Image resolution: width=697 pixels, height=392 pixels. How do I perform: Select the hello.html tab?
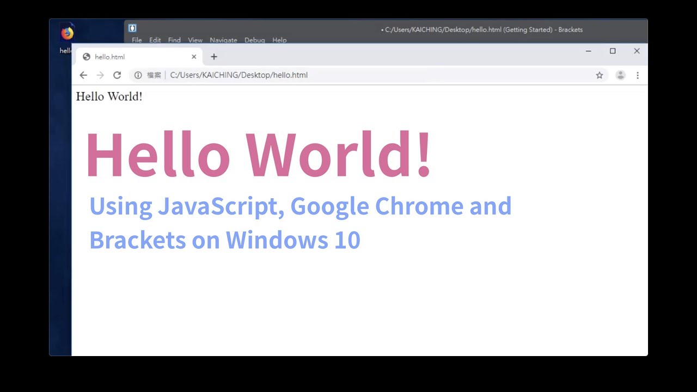pyautogui.click(x=139, y=57)
